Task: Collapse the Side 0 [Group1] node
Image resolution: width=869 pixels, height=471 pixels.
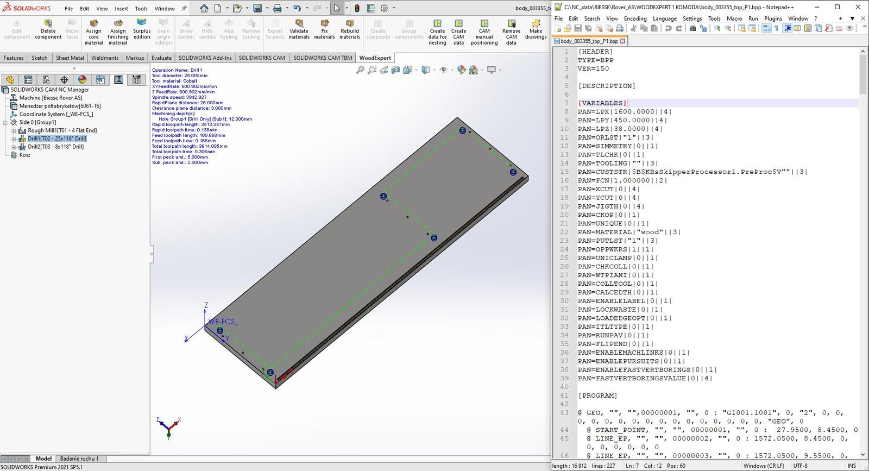Action: point(5,123)
